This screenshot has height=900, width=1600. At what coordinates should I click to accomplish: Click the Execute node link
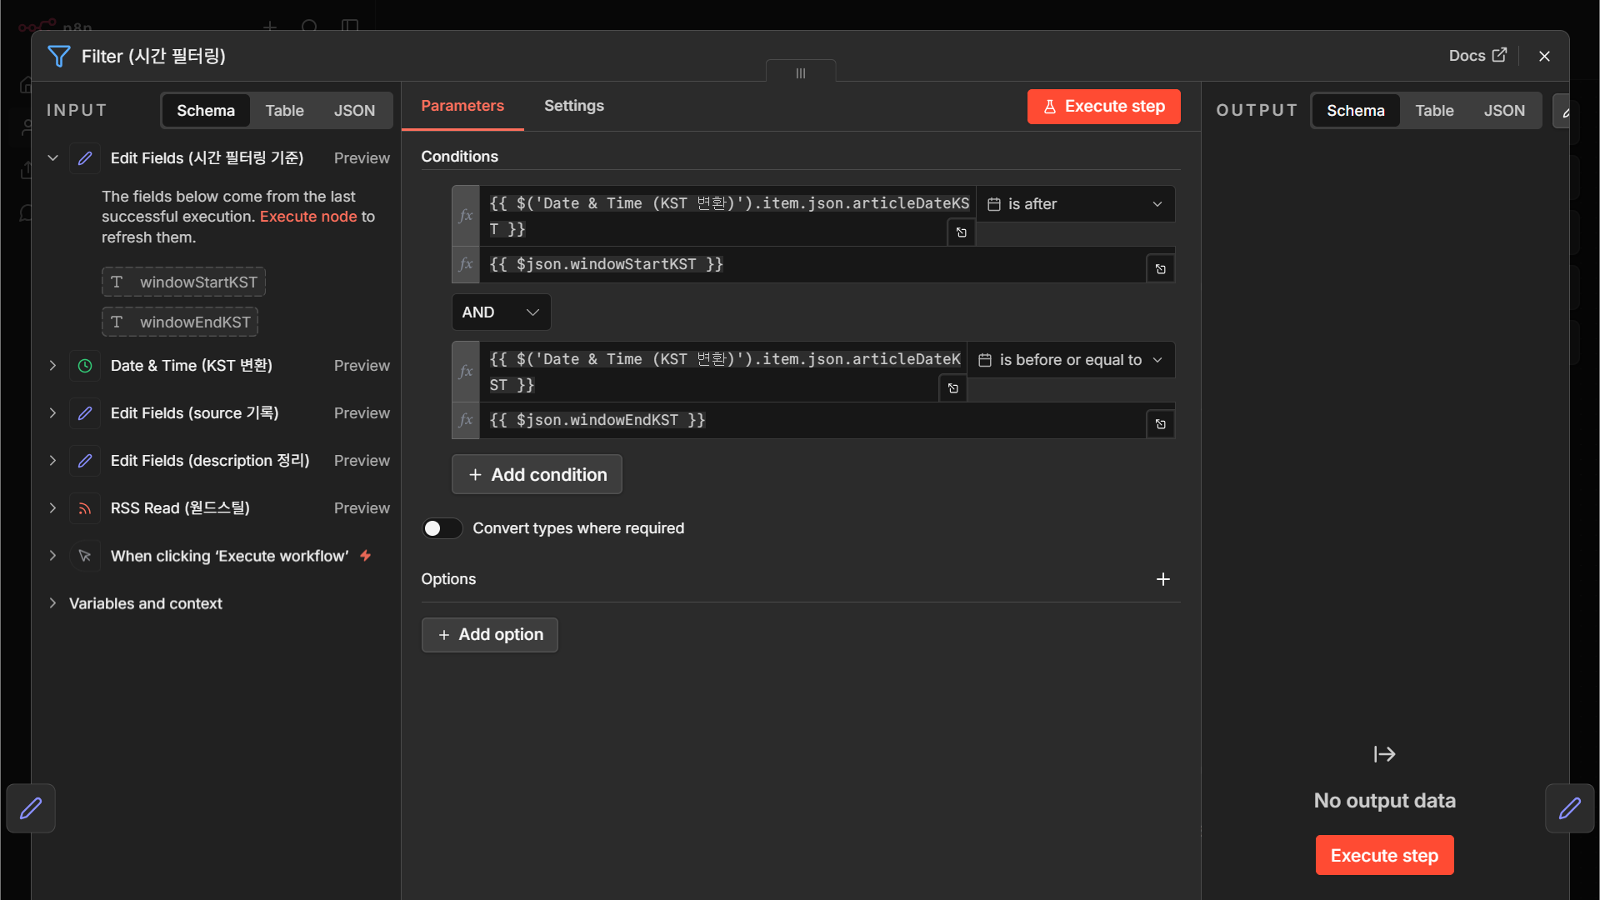click(308, 217)
